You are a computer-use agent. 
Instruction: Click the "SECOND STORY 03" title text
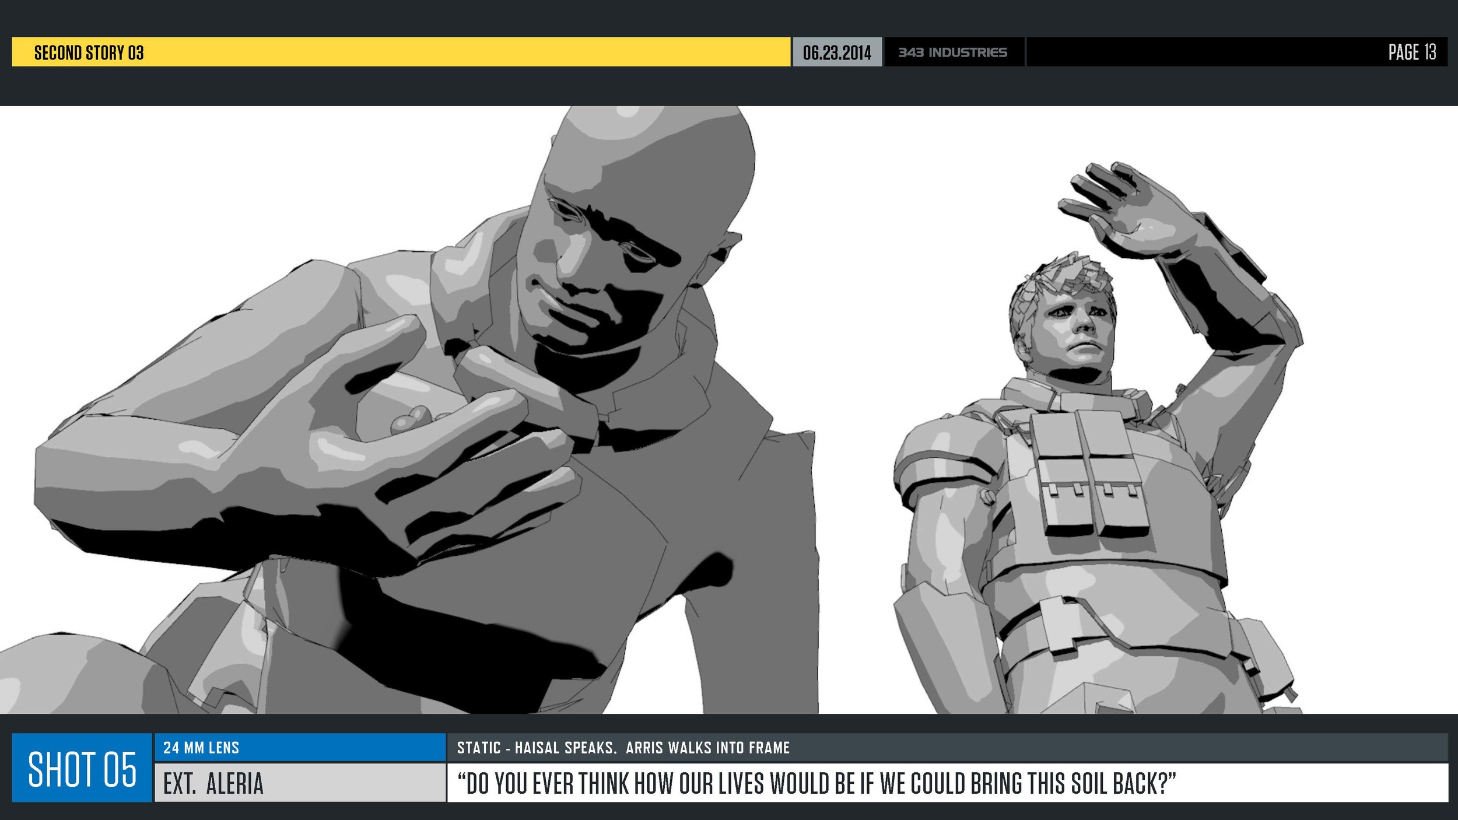point(89,52)
